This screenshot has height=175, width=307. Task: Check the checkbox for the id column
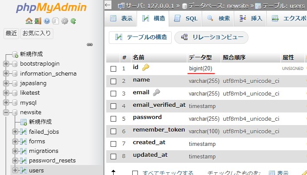click(114, 69)
